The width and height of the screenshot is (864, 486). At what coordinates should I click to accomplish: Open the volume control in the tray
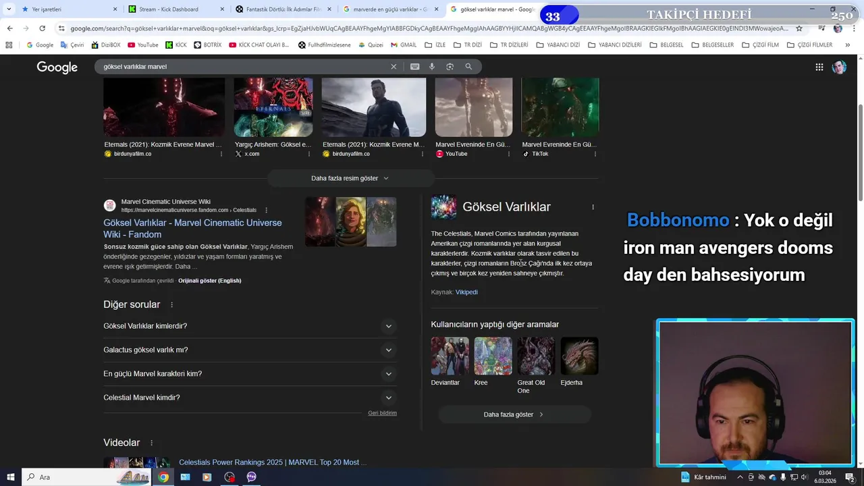[804, 477]
